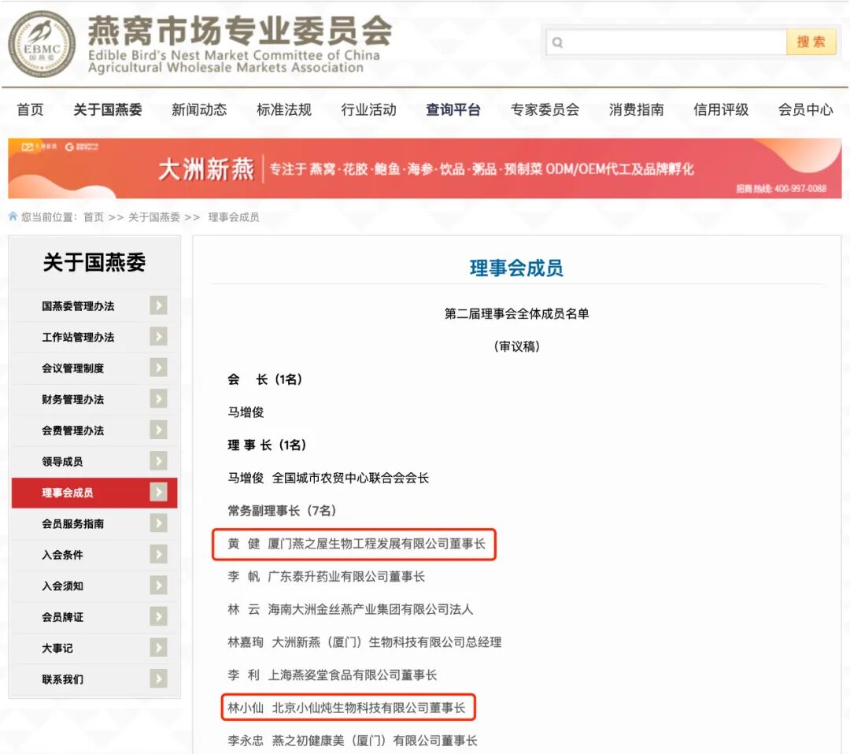Viewport: 850px width, 754px height.
Task: Click arrow icon beside 会员服务指南
Action: pos(158,523)
